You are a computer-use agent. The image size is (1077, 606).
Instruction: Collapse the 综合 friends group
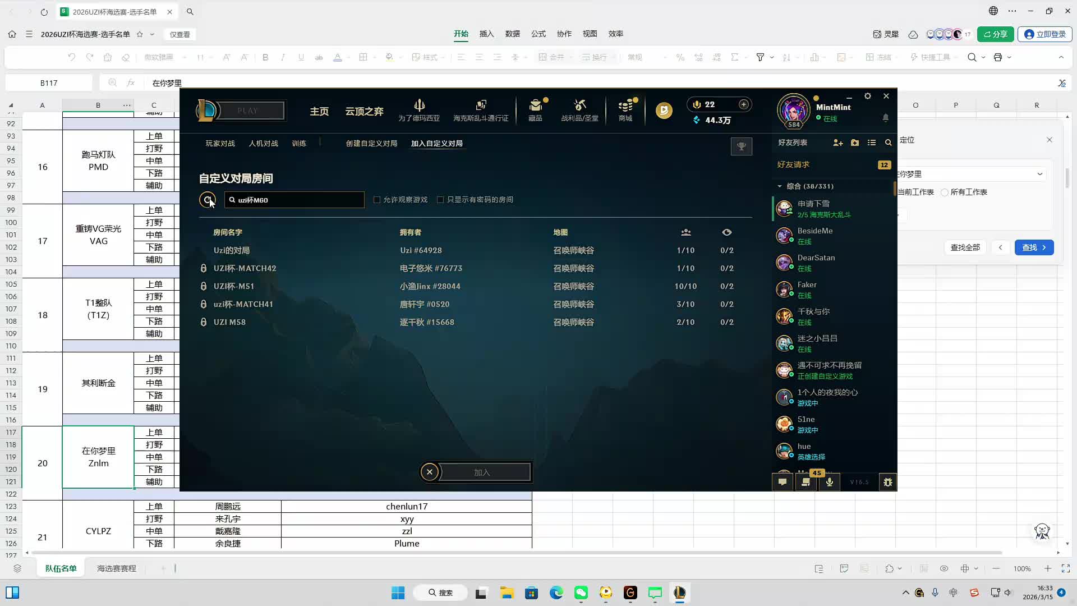[x=779, y=186]
